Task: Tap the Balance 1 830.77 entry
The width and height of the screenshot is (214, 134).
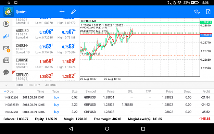Action: [16, 119]
